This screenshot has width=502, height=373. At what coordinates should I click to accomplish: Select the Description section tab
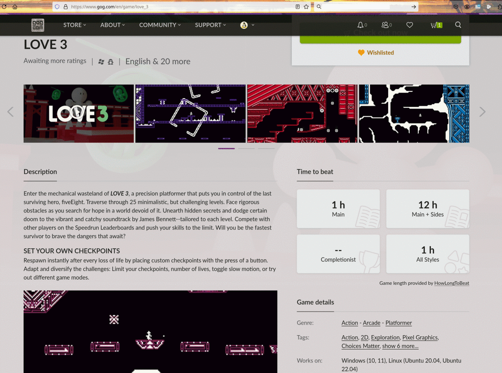click(40, 171)
